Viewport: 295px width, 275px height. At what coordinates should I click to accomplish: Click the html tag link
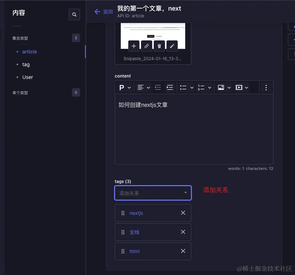click(x=135, y=251)
